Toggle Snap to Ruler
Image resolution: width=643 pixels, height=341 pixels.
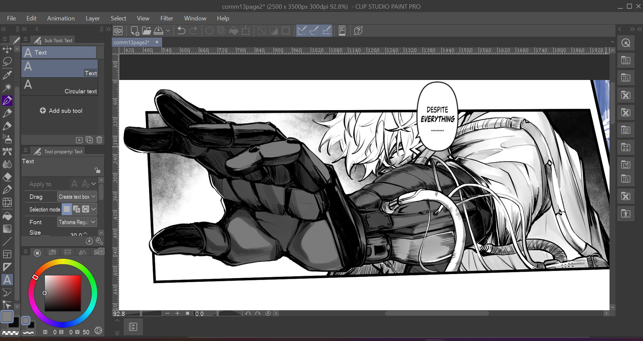point(302,31)
